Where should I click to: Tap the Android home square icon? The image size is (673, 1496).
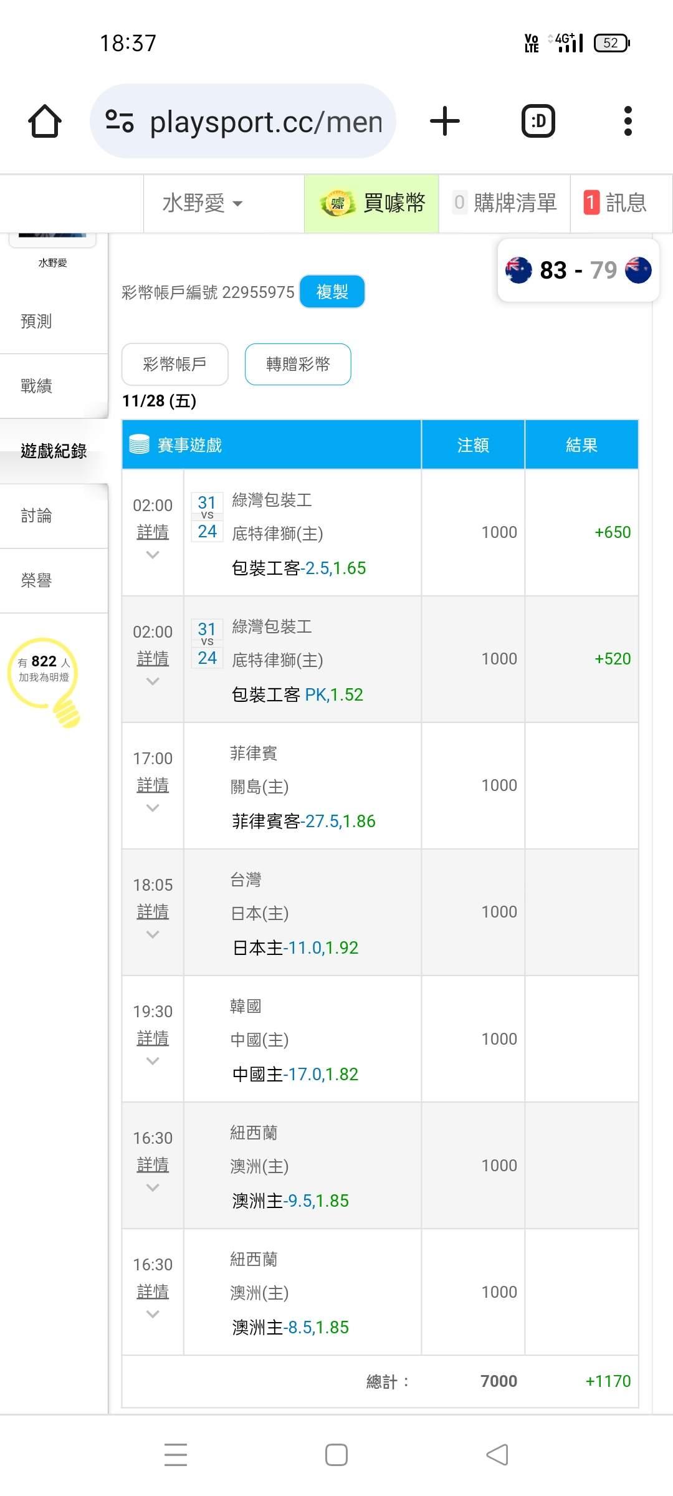336,1455
